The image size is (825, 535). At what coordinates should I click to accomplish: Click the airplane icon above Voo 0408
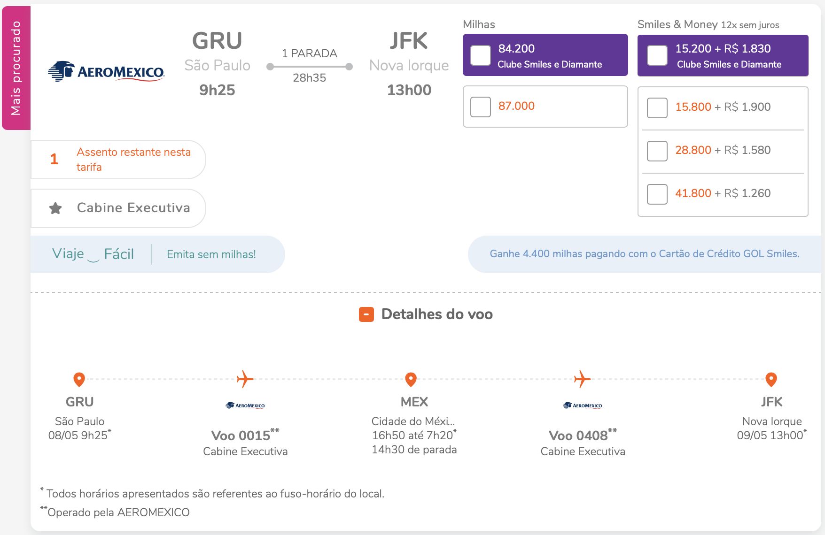tap(582, 379)
